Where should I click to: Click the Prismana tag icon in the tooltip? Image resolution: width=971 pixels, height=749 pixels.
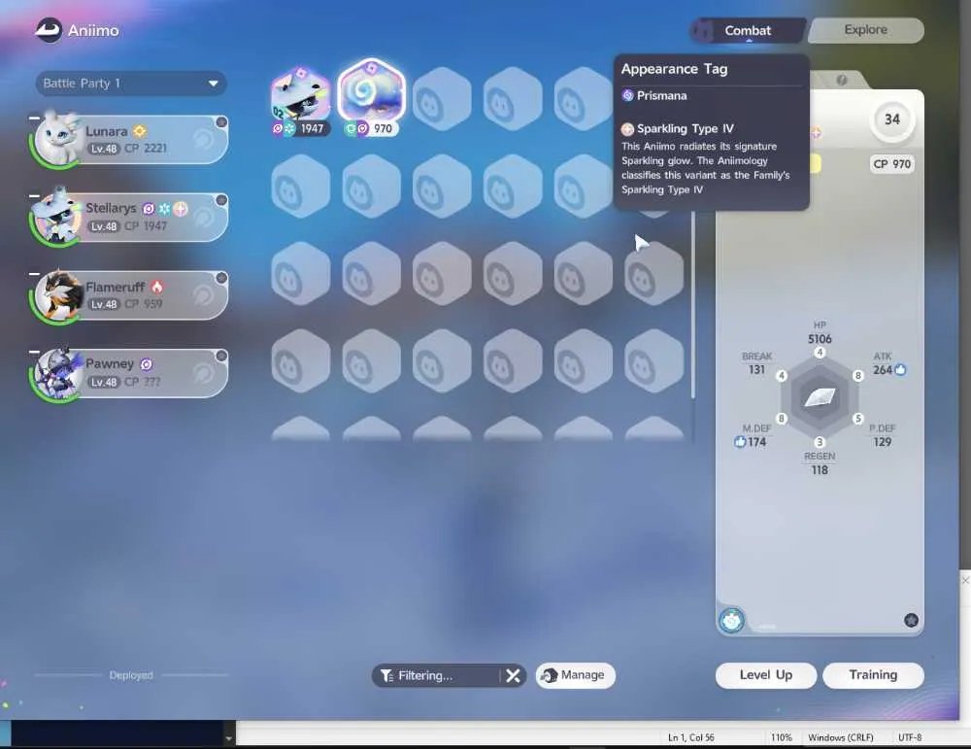pos(628,95)
